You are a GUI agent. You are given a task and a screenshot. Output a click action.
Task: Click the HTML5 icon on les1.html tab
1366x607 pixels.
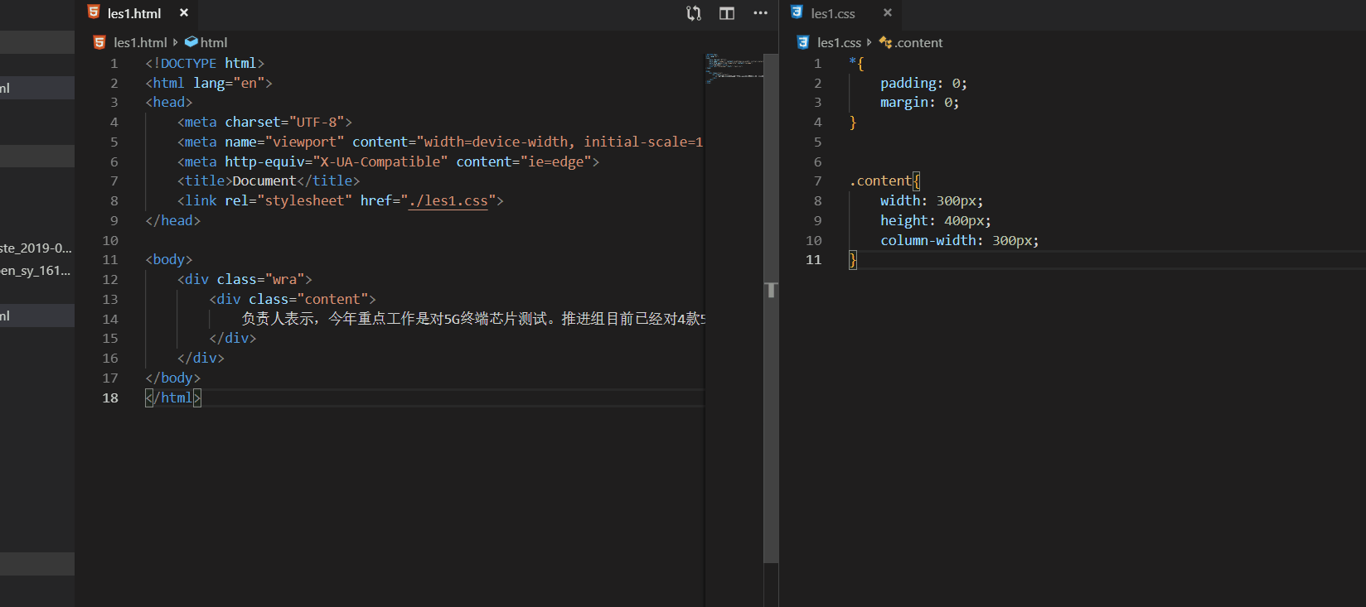click(x=94, y=12)
